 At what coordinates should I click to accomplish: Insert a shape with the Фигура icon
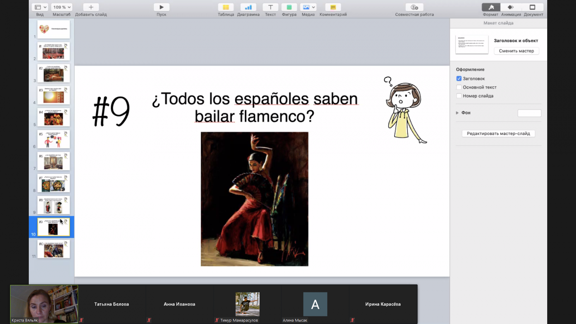coord(289,7)
